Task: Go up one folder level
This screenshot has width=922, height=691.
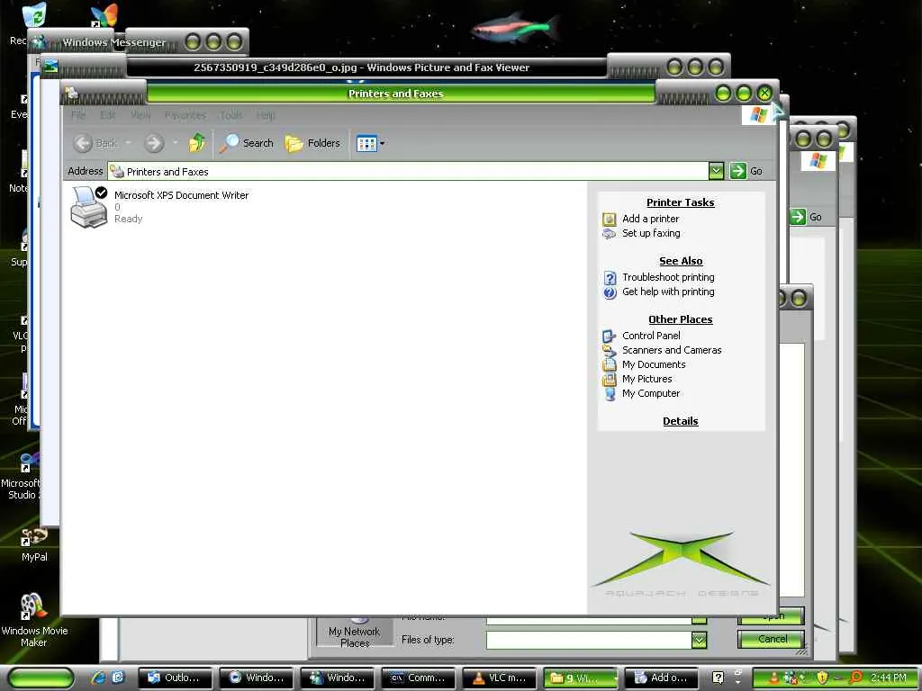Action: [x=197, y=143]
